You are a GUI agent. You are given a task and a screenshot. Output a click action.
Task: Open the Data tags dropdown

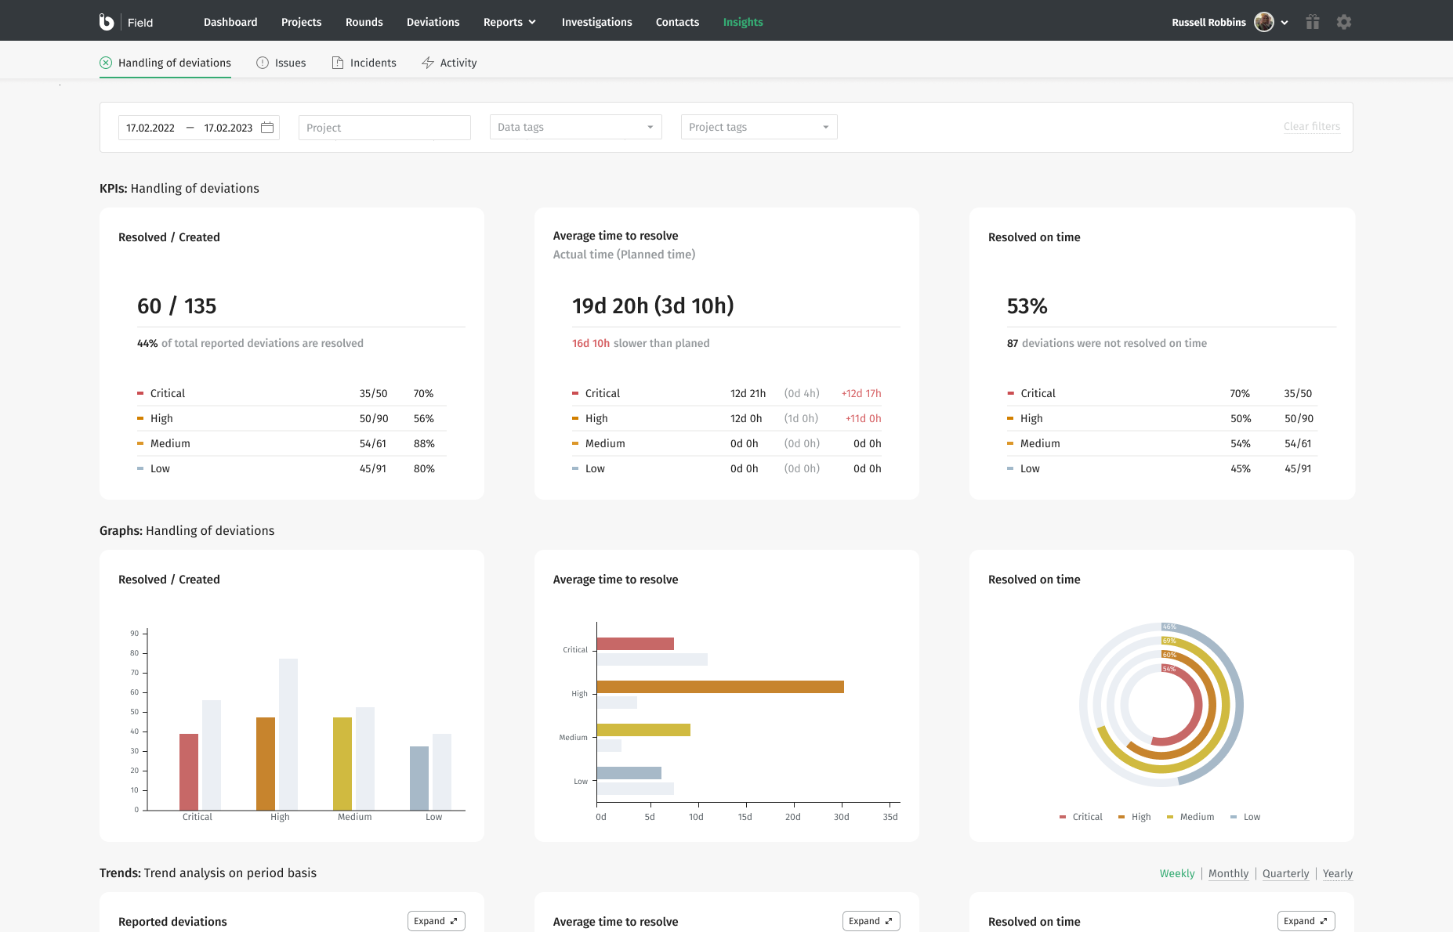pyautogui.click(x=576, y=127)
